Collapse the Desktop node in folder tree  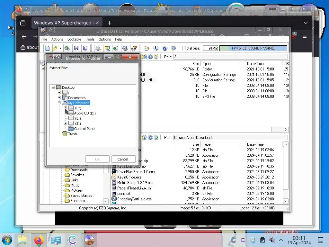click(53, 87)
